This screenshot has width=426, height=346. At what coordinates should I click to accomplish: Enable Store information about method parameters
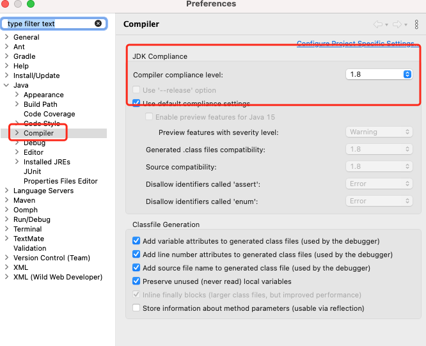point(136,308)
